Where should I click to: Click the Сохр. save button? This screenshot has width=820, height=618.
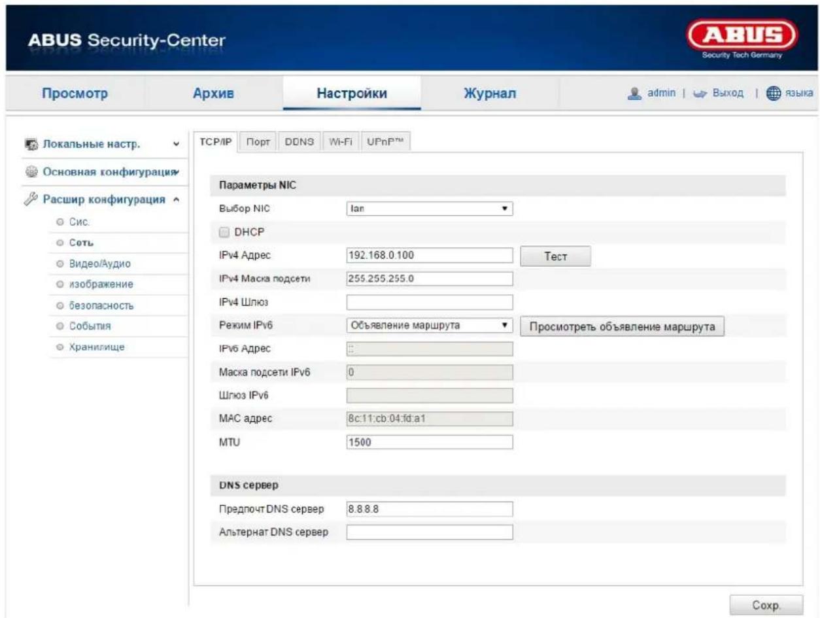(x=766, y=605)
